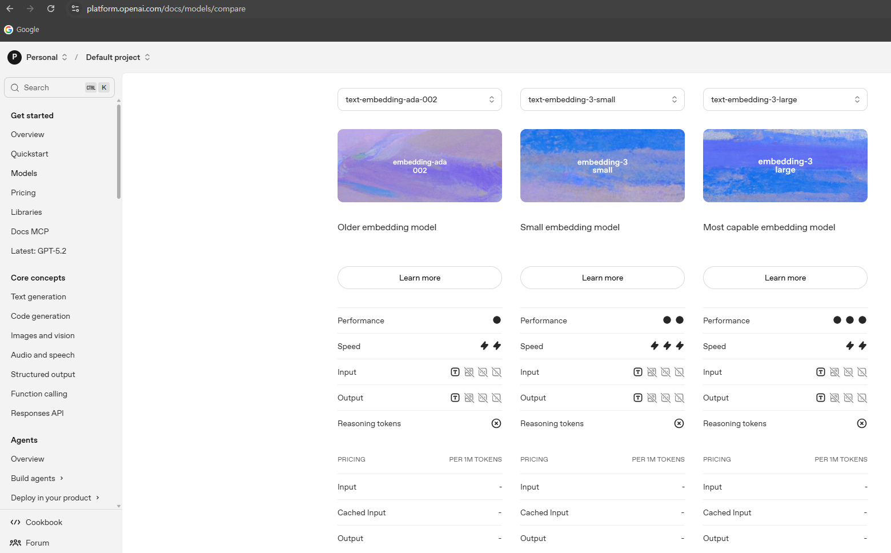
Task: Click reasoning tokens X icon for embedding-3-large
Action: [862, 423]
